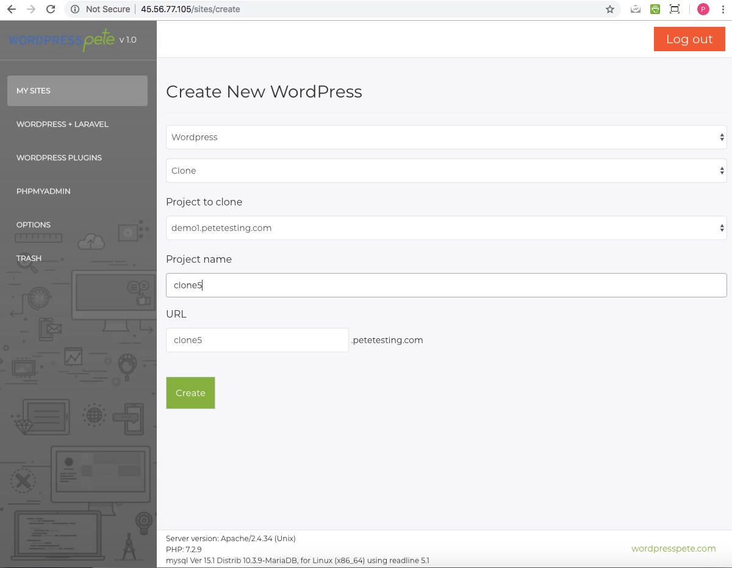
Task: Click the 'Project name' label
Action: point(199,259)
